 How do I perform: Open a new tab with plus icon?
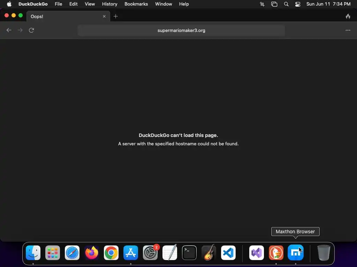tap(116, 16)
